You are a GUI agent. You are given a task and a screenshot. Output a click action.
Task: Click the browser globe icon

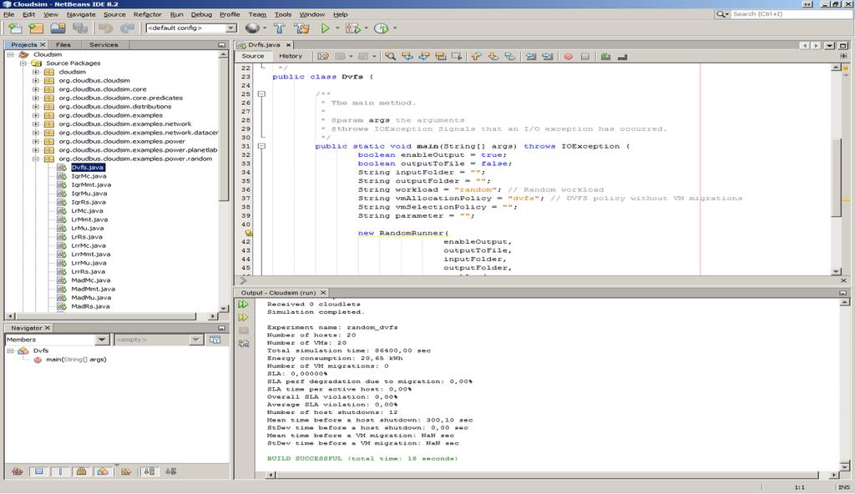click(252, 28)
